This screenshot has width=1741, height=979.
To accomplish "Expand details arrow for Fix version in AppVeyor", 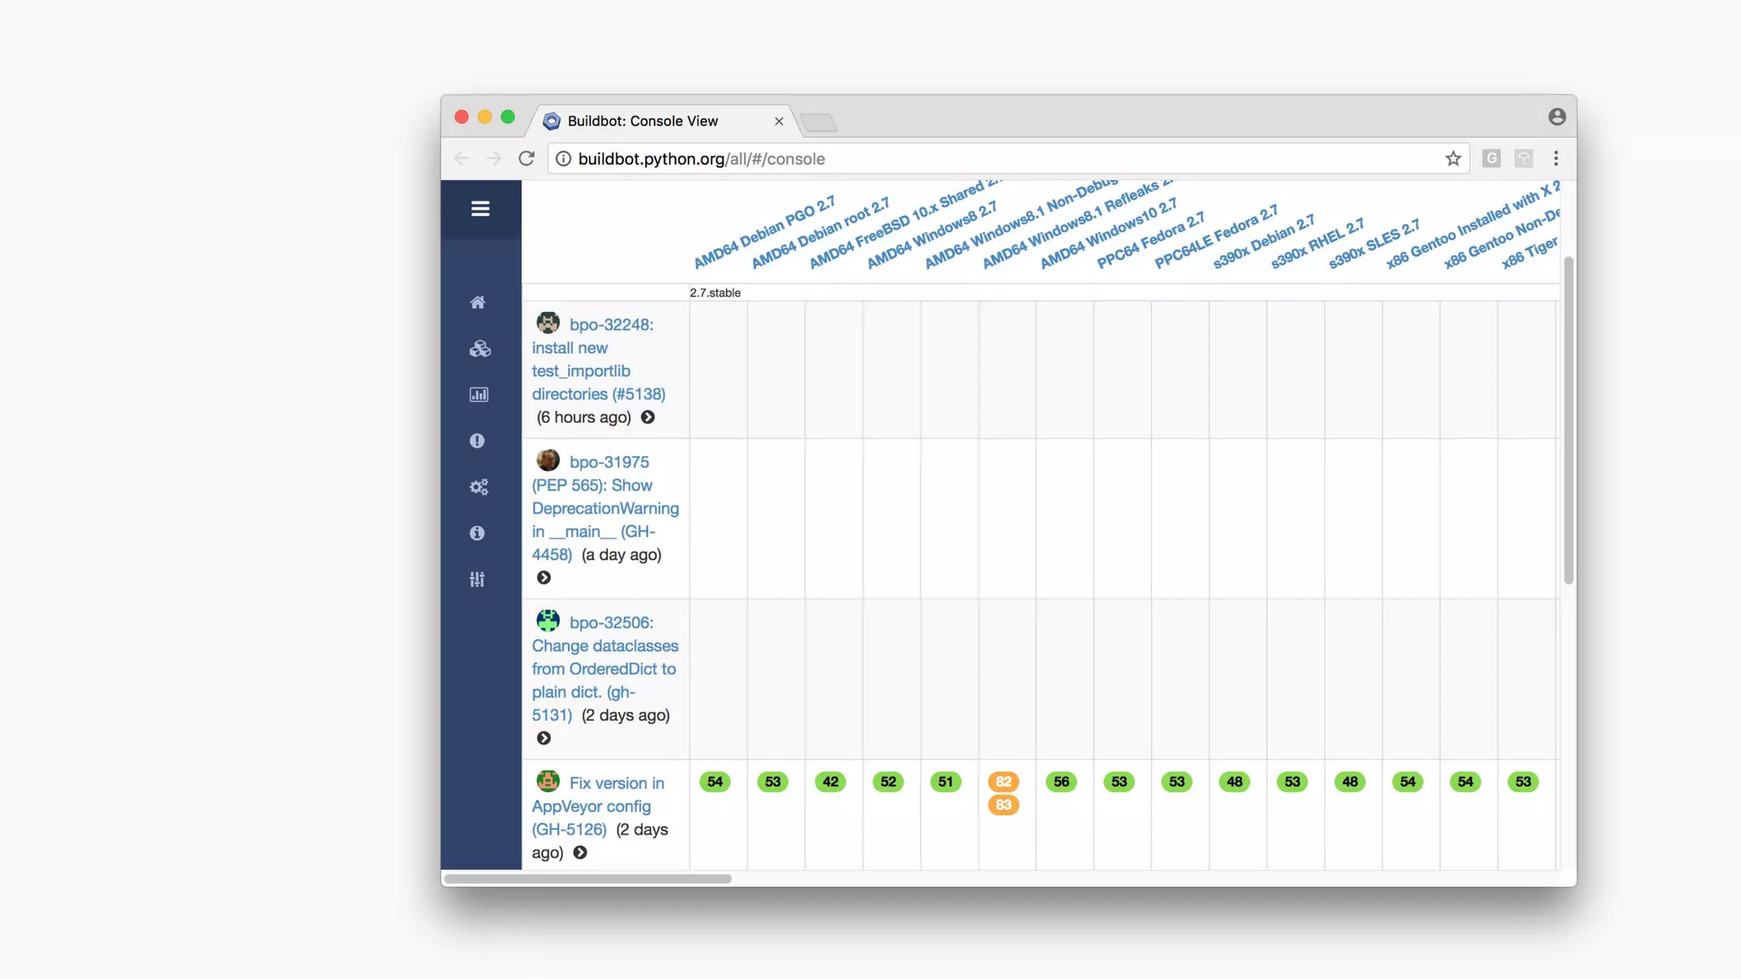I will pyautogui.click(x=580, y=852).
